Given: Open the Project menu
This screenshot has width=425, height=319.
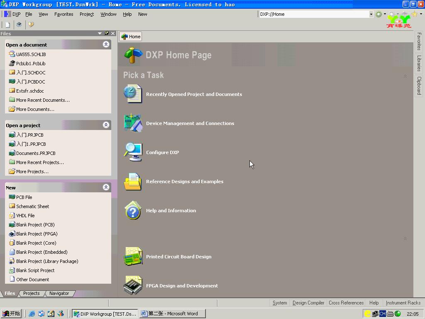Looking at the screenshot, I should click(87, 14).
